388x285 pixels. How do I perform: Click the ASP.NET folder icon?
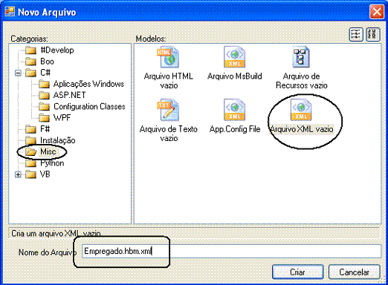click(x=44, y=95)
